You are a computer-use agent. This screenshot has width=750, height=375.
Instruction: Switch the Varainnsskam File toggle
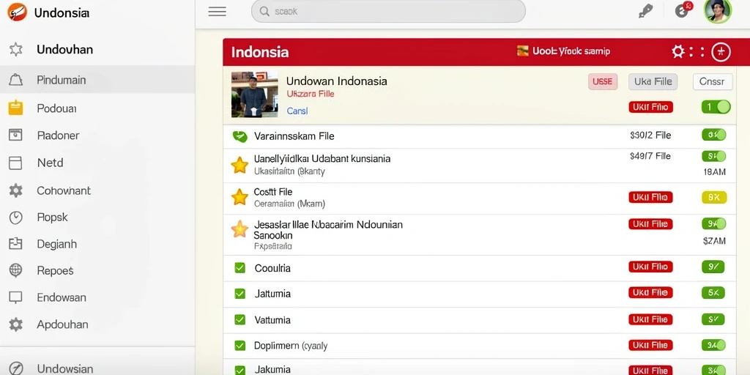713,135
